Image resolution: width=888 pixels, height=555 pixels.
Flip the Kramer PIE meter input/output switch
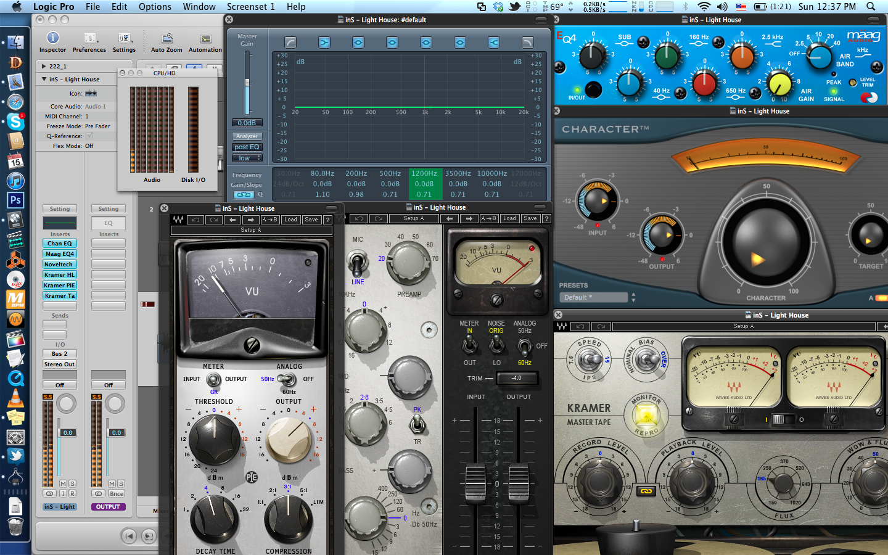[x=213, y=379]
